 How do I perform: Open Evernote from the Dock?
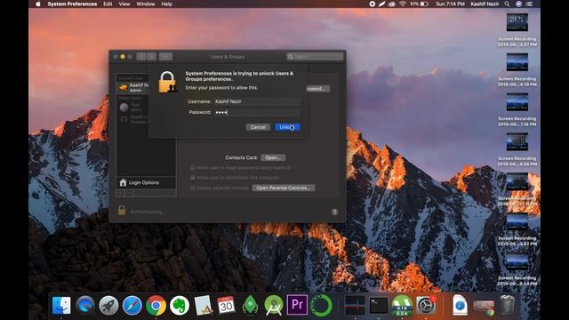pos(180,305)
